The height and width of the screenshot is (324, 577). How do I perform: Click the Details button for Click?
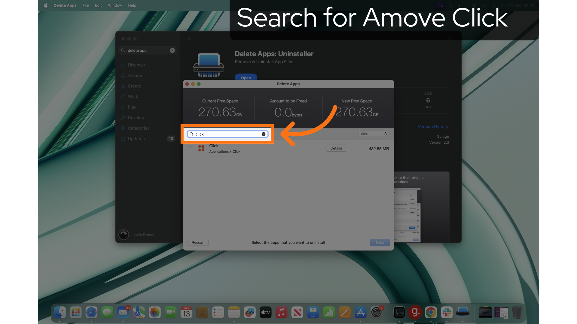click(x=336, y=148)
